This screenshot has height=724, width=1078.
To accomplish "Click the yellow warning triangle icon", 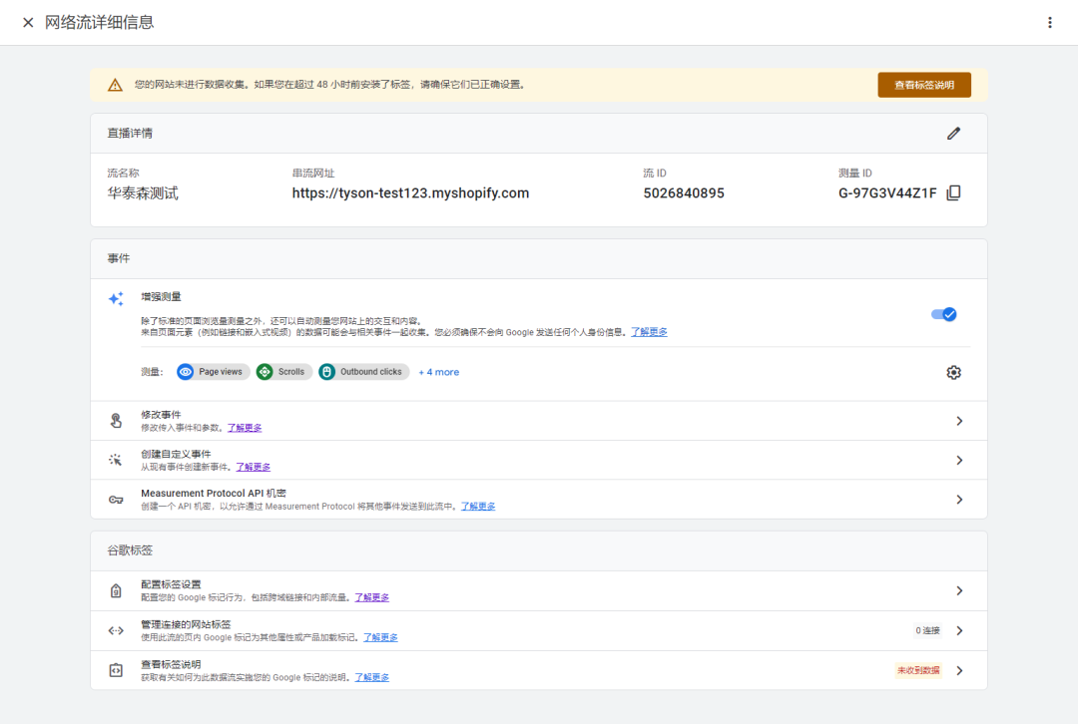I will pyautogui.click(x=116, y=85).
